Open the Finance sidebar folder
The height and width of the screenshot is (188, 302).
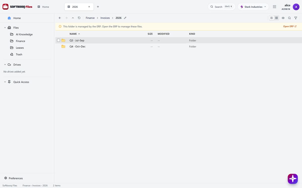[x=20, y=41]
